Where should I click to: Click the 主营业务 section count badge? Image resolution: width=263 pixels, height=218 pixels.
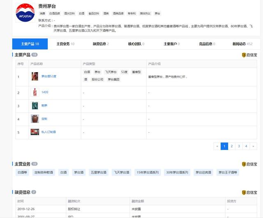35,164
